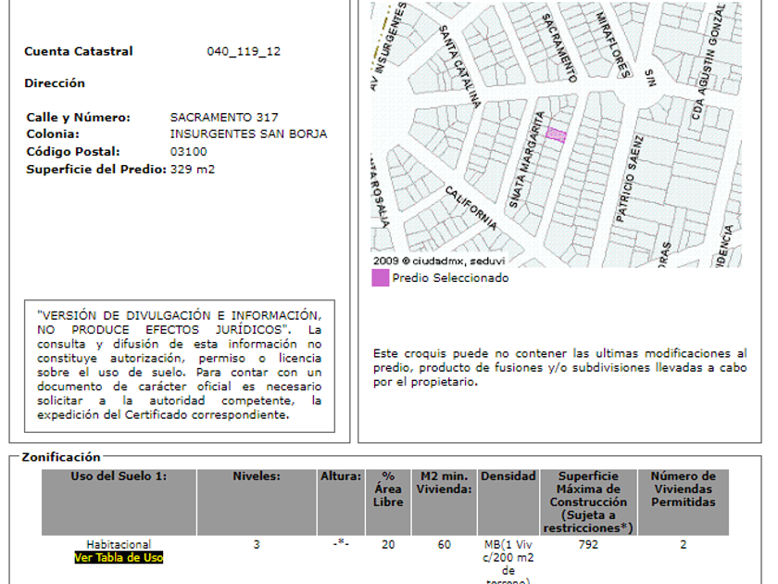
Task: Click the Código Postal label
Action: 73,151
